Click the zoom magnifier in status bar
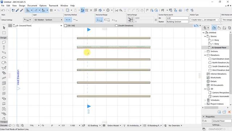Screen dimensions: 232x131 tap(18, 126)
